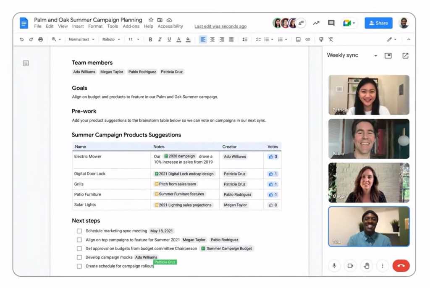The image size is (430, 288).
Task: Center align the text
Action: [212, 39]
